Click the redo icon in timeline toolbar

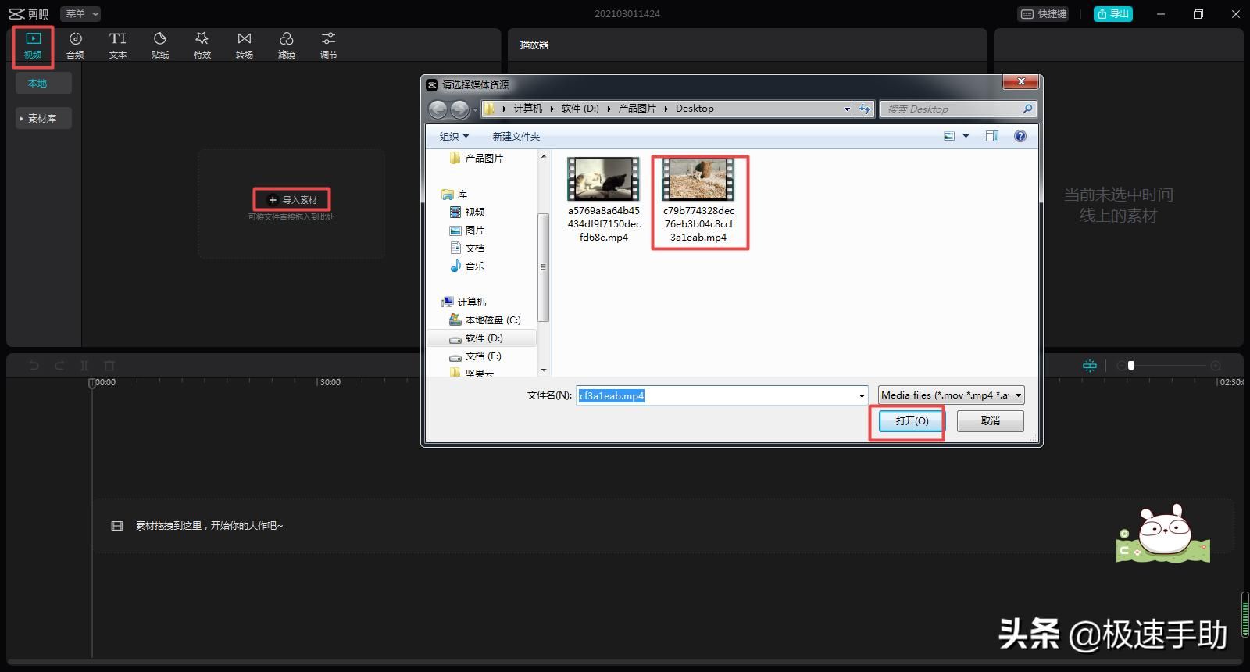tap(59, 365)
